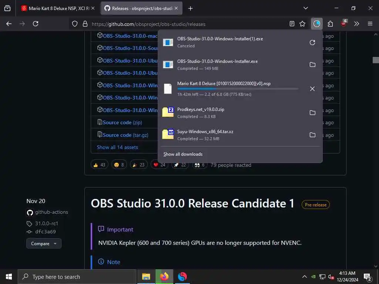Open tracking protection shield icon
The image size is (379, 284).
coord(75,24)
